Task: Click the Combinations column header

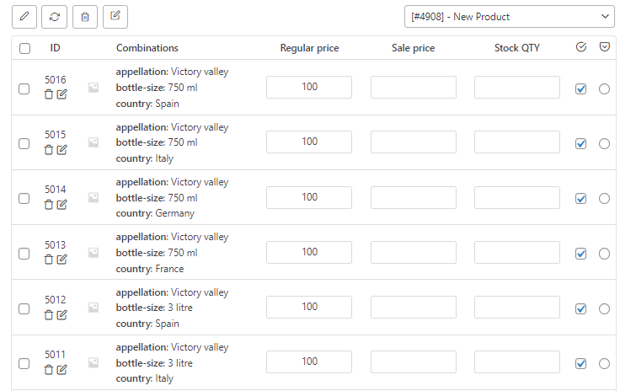Action: point(147,48)
